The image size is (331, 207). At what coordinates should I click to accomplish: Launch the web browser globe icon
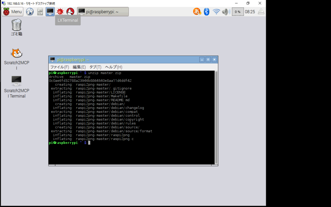click(x=30, y=12)
